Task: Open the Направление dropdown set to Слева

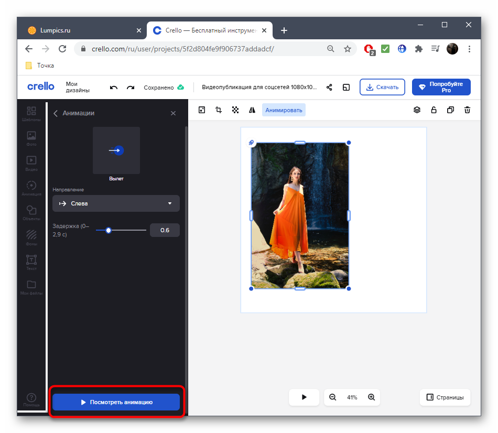Action: point(116,203)
